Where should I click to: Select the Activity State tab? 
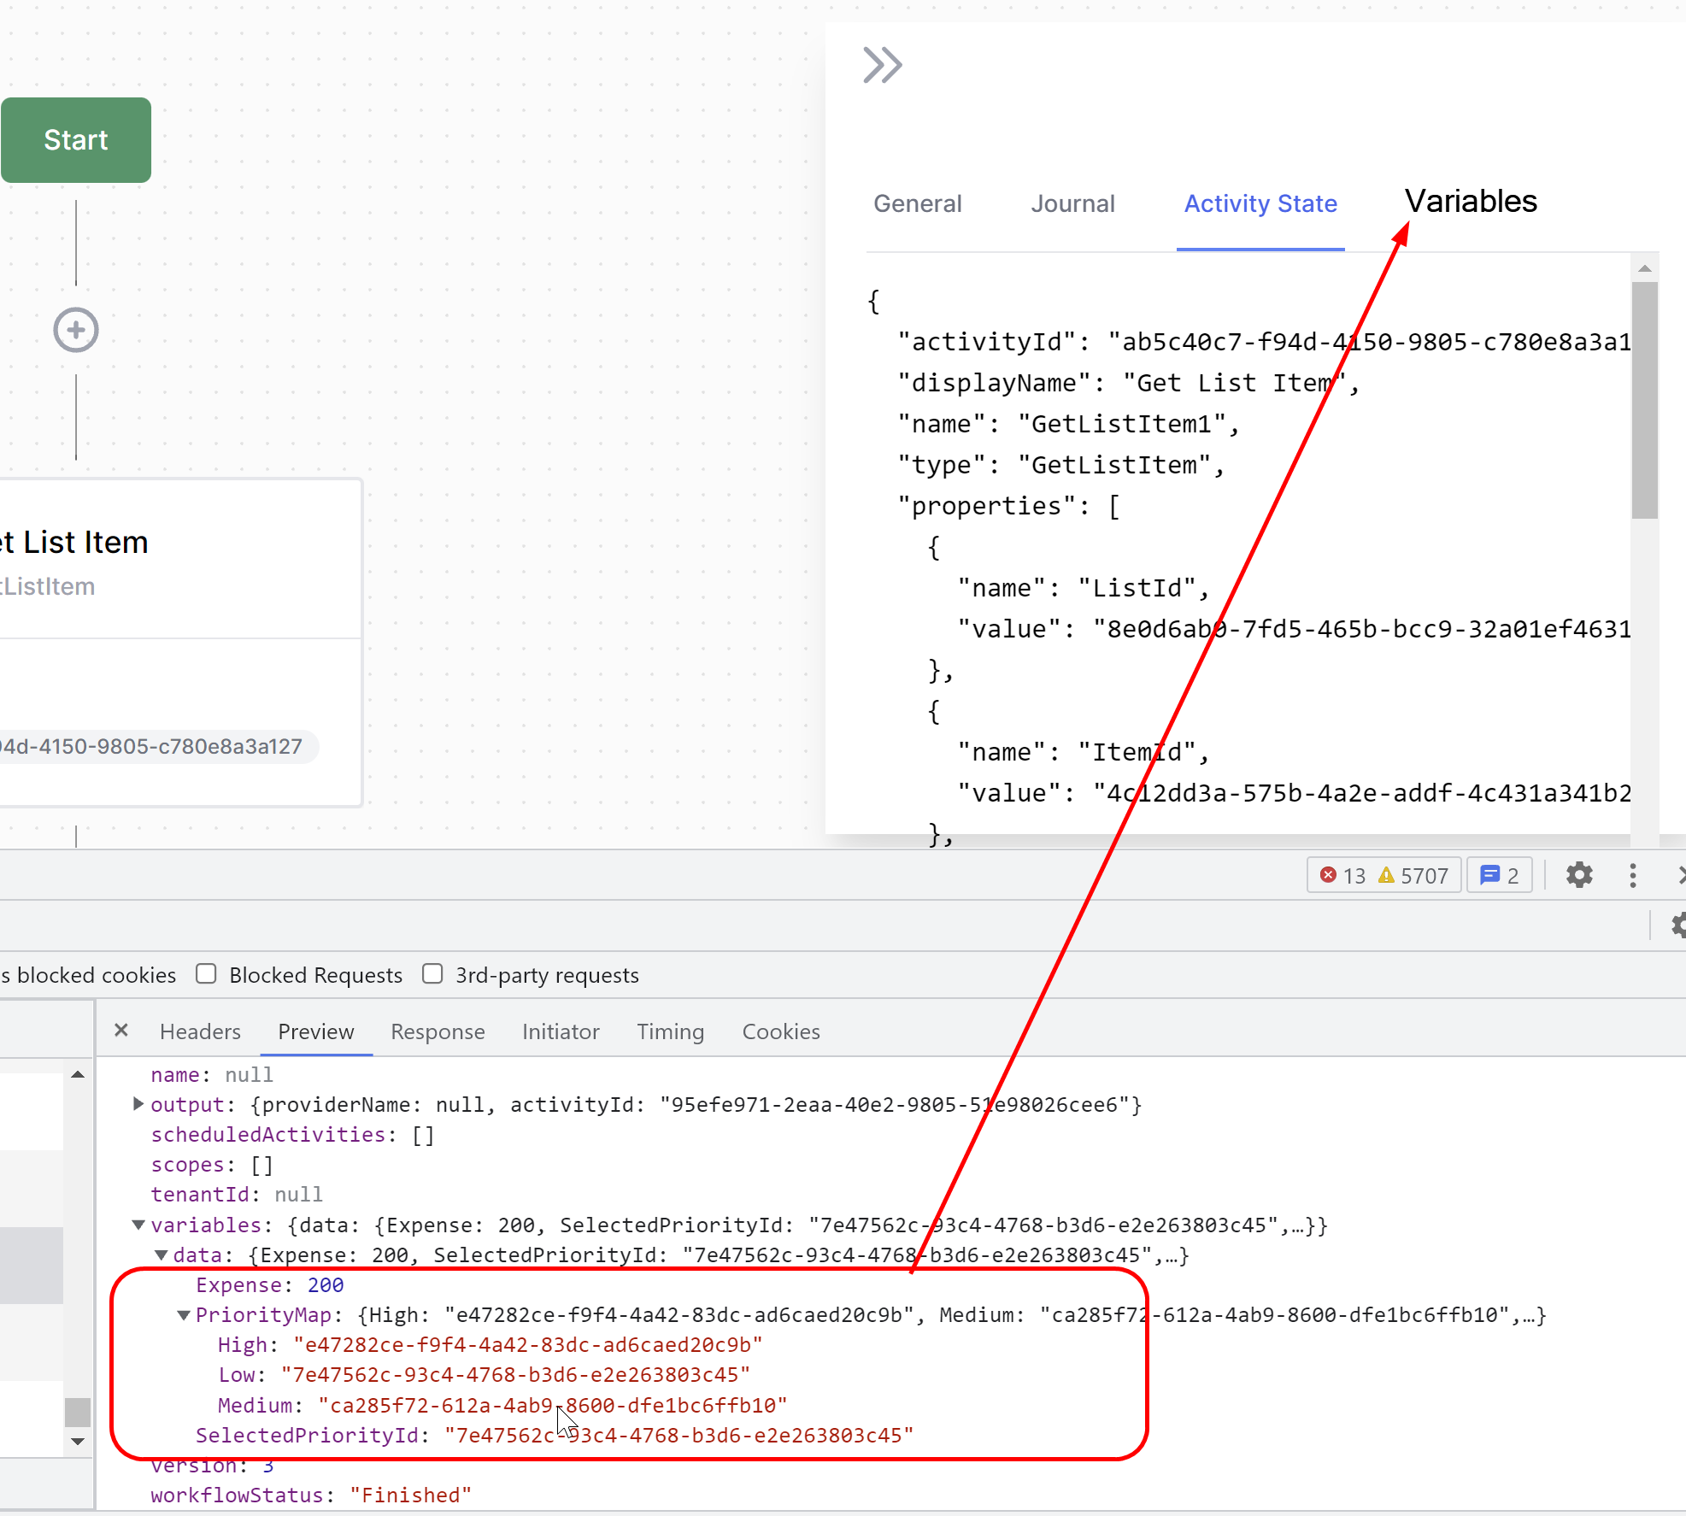[1260, 203]
